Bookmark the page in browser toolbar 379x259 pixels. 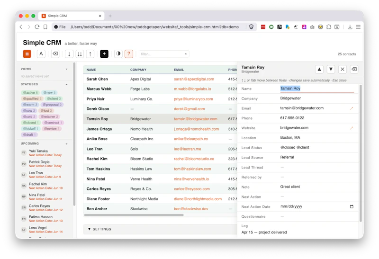click(45, 27)
